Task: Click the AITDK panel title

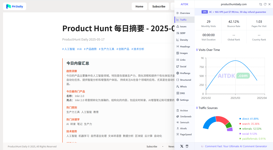Action: click(184, 4)
